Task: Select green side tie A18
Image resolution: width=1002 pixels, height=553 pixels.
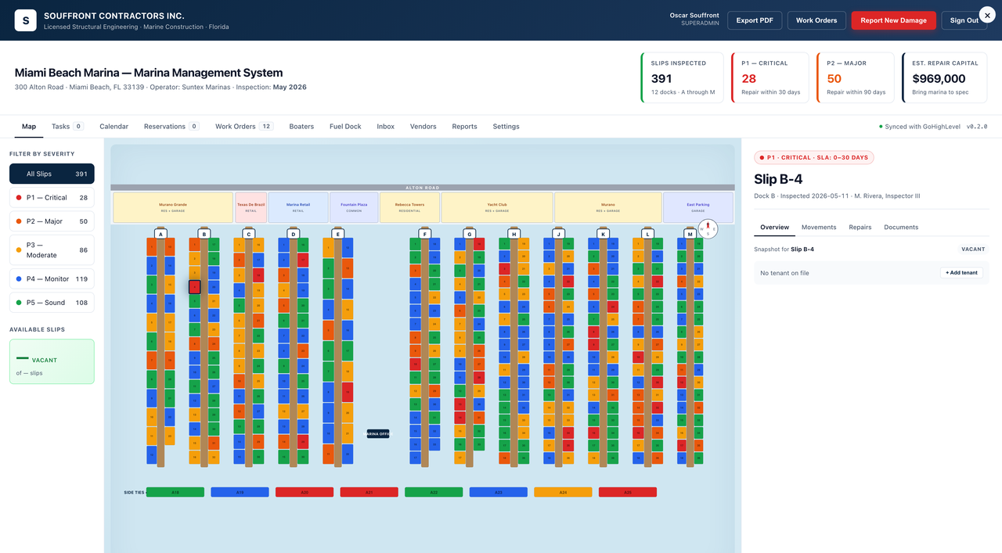Action: pos(175,492)
